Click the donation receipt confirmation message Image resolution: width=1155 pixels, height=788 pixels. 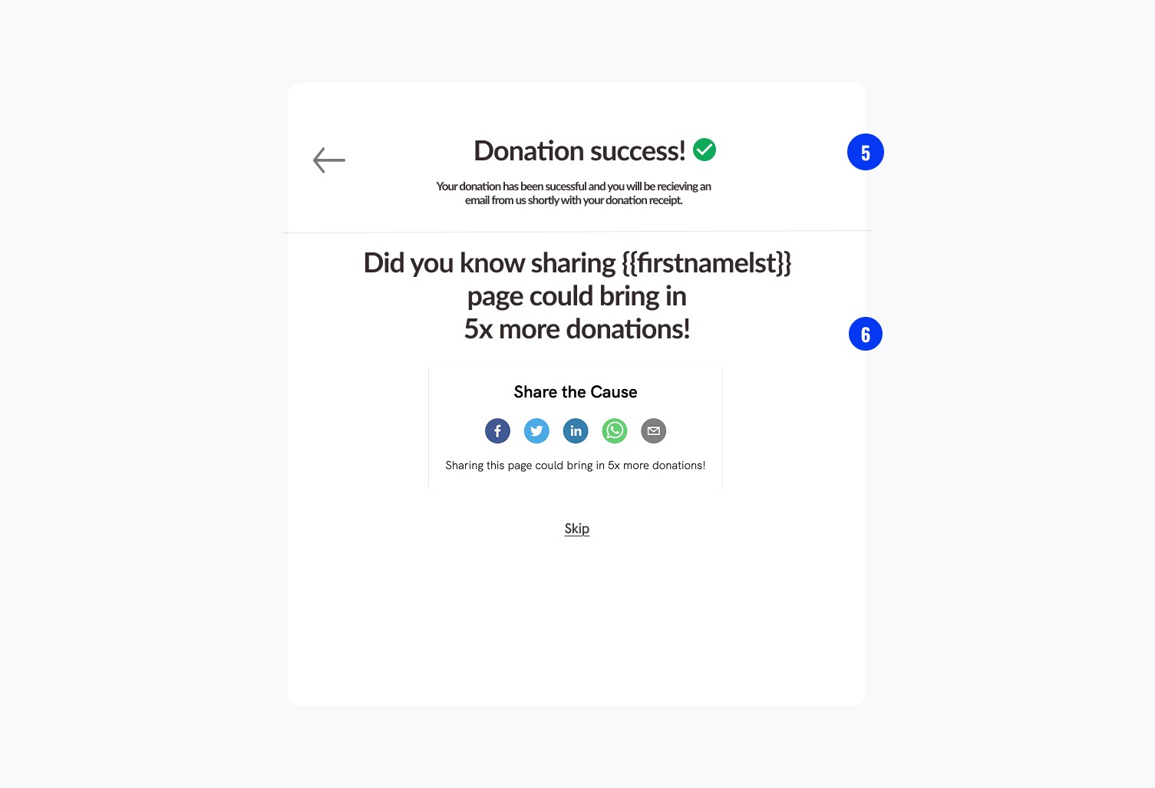[x=574, y=193]
